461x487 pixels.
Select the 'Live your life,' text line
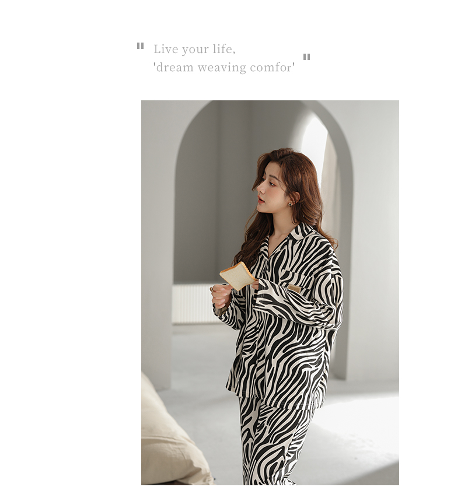pyautogui.click(x=194, y=49)
